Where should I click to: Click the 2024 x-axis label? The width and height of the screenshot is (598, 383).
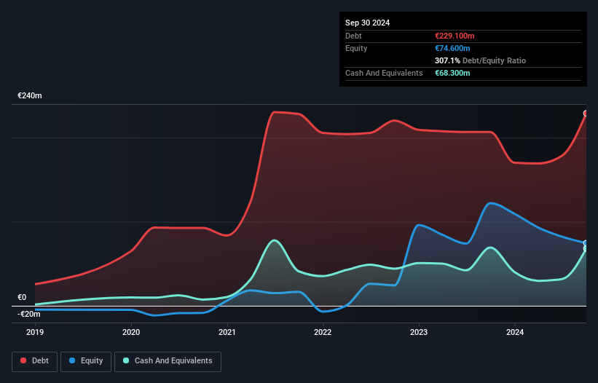coord(515,332)
